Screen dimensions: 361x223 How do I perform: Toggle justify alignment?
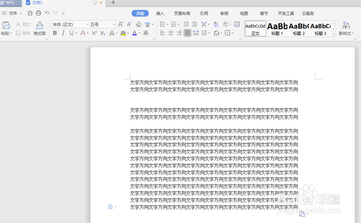click(187, 33)
